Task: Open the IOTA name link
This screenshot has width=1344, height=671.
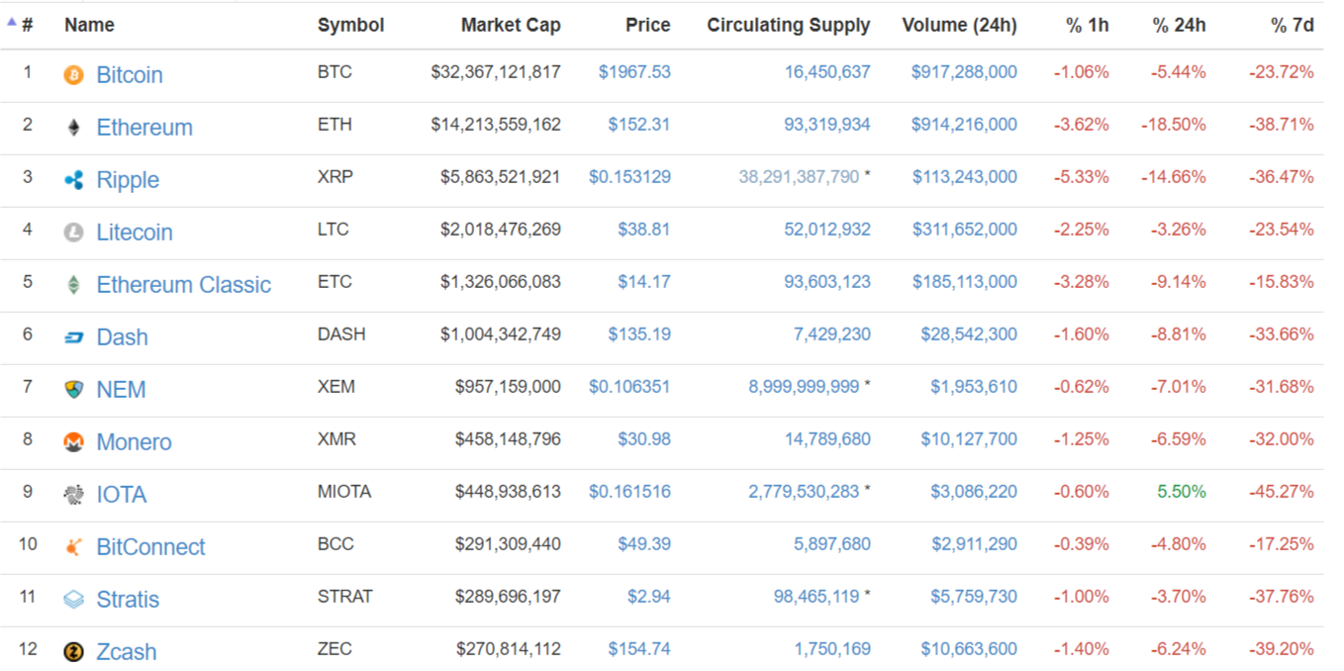Action: point(122,495)
